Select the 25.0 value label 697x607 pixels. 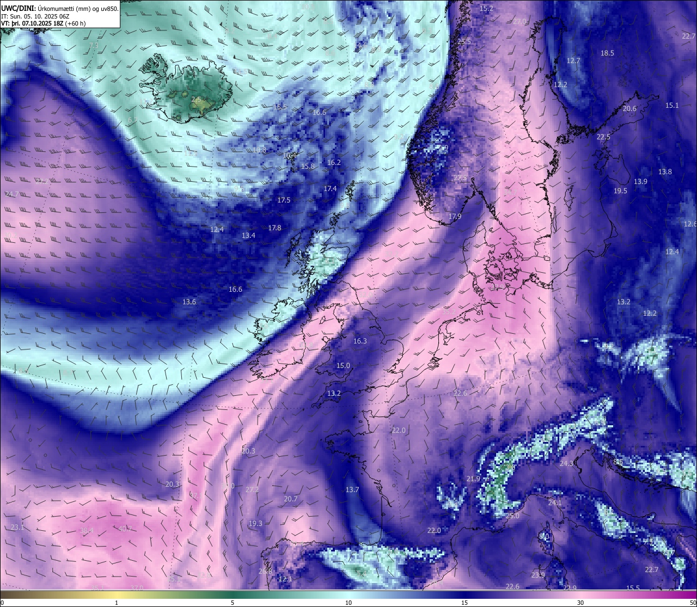tap(512, 516)
